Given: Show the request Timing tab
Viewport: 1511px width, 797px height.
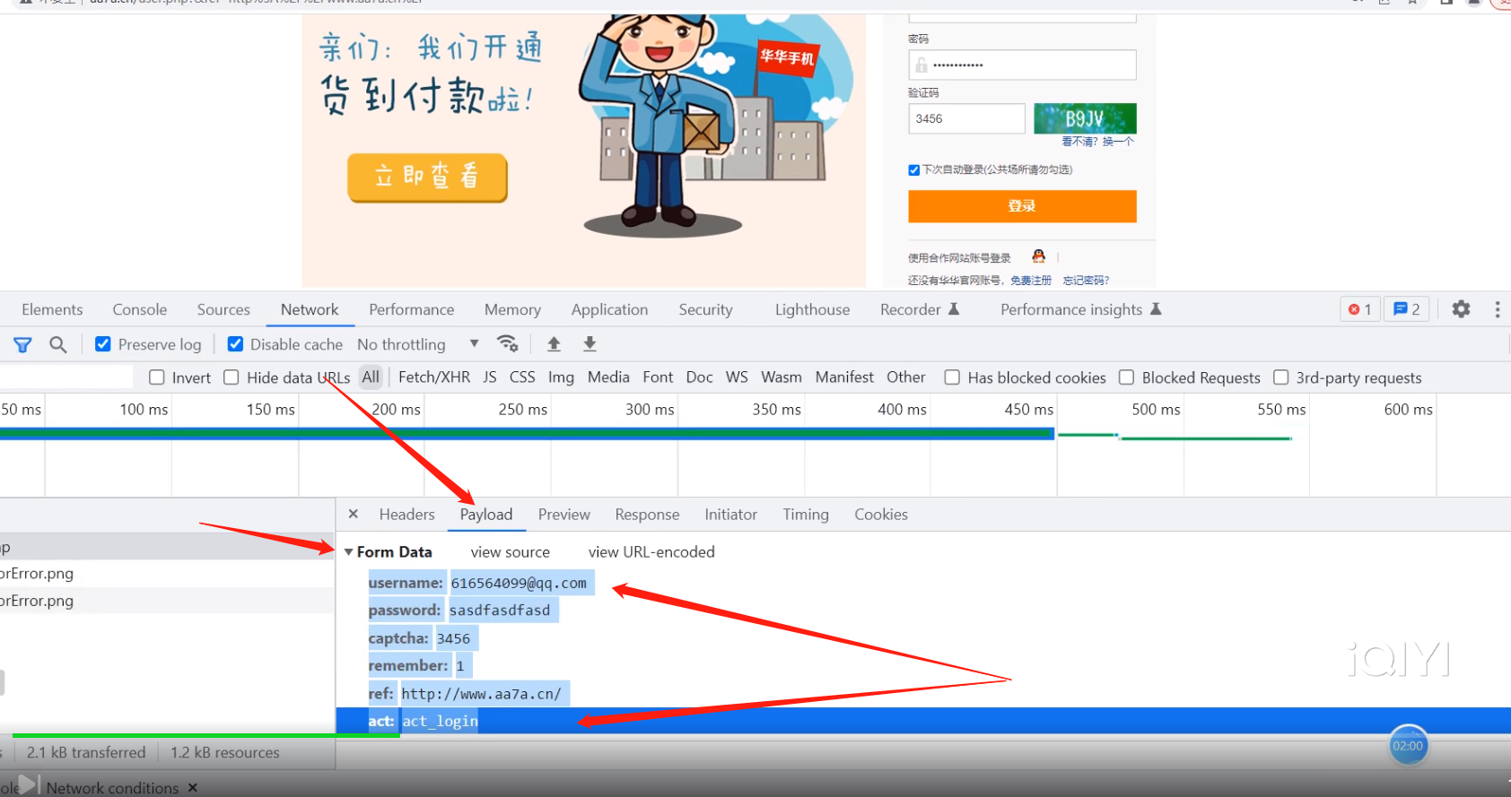Looking at the screenshot, I should (806, 515).
